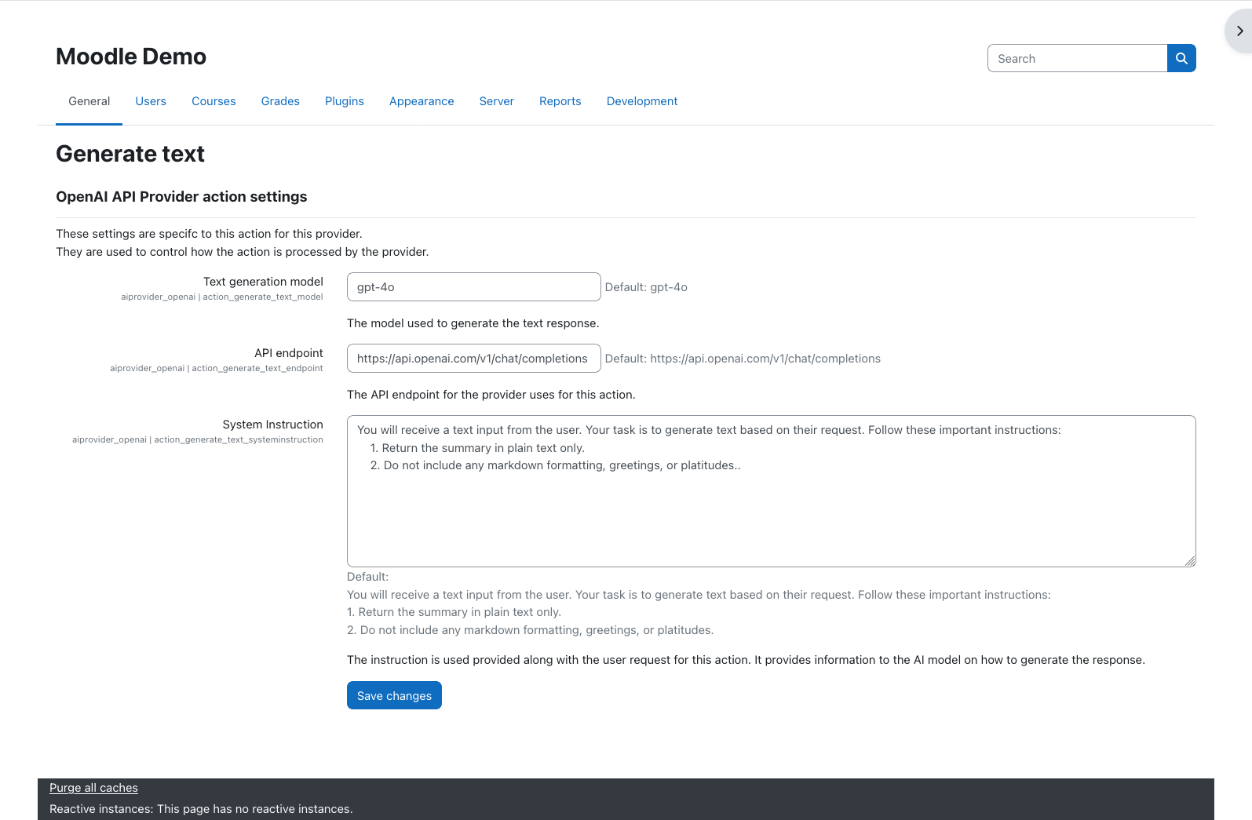Open the side drawer chevron arrow
Screen dimensions: 1252x820
[1239, 31]
